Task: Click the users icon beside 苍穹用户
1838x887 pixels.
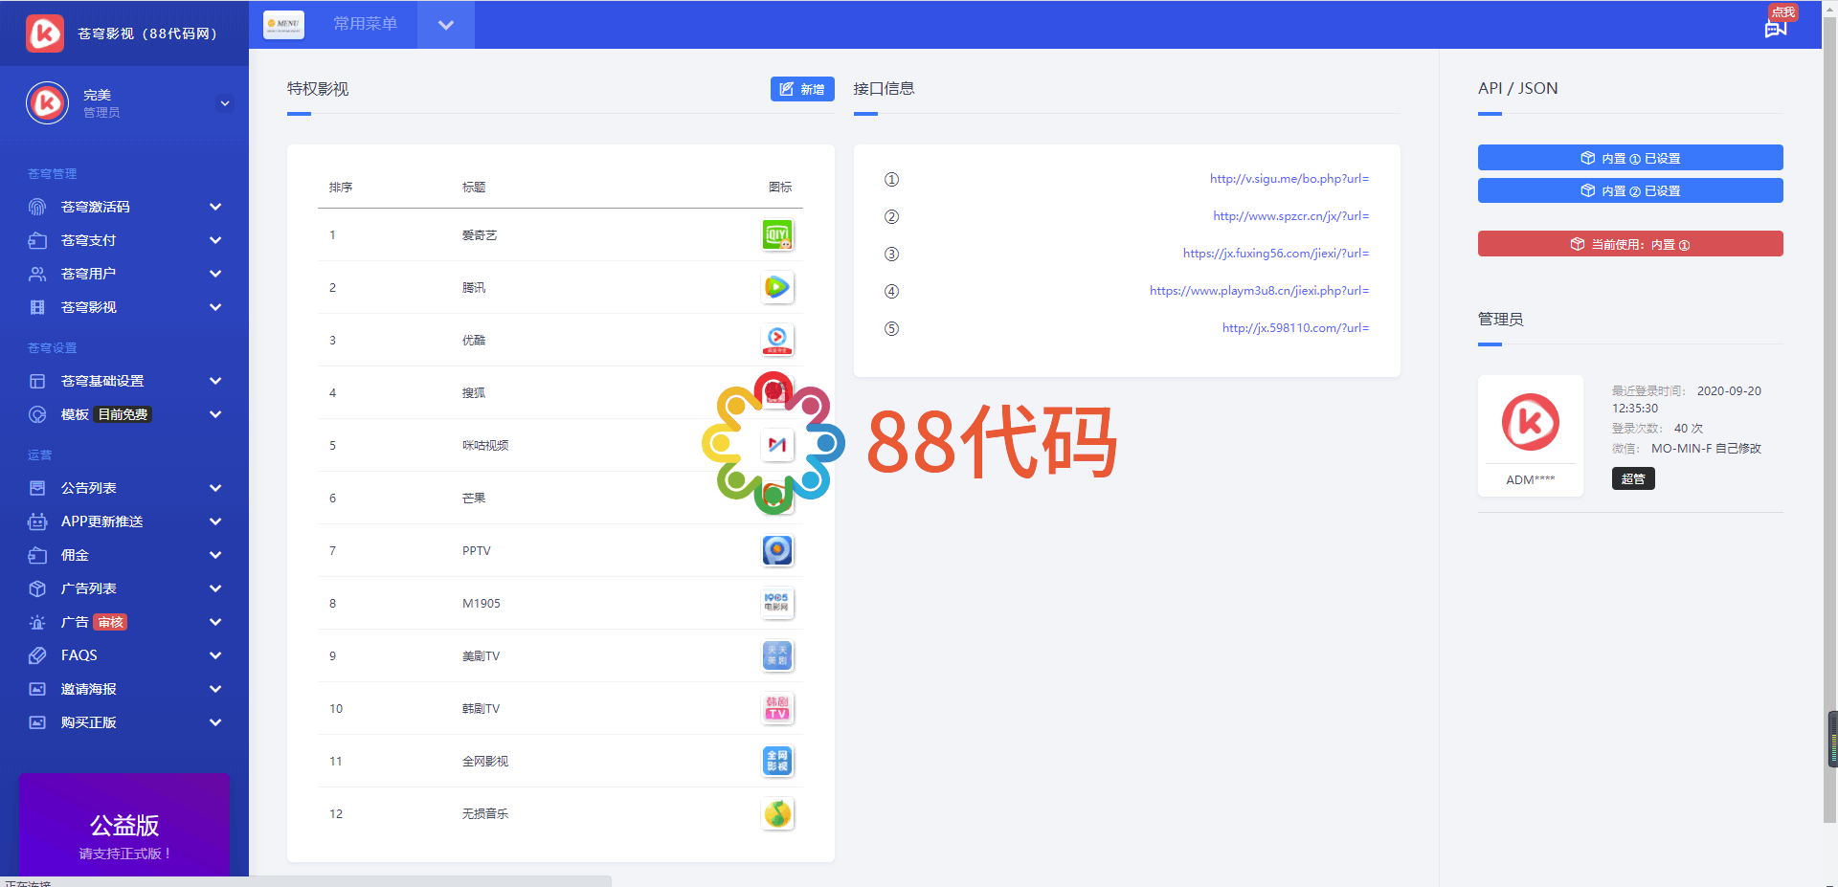Action: [x=37, y=274]
